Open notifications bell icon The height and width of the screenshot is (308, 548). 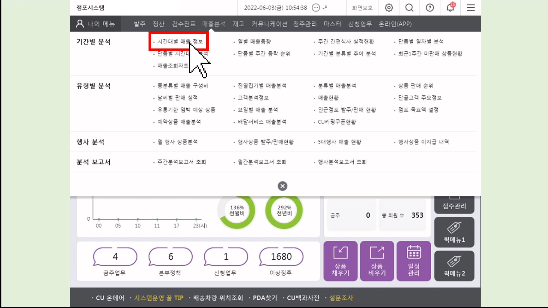tap(450, 8)
